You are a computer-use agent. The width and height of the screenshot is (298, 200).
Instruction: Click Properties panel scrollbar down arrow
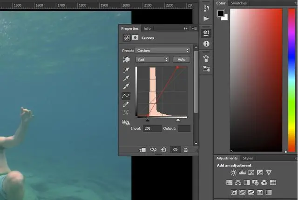pos(196,143)
